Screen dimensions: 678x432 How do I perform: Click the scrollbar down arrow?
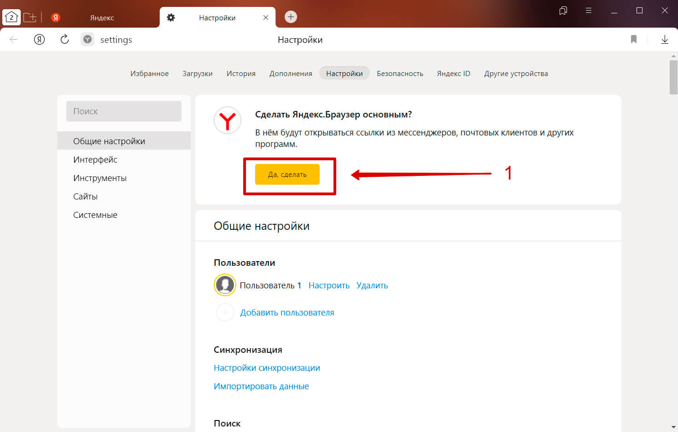point(673,427)
